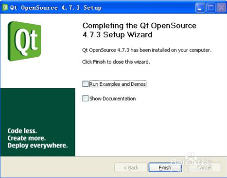227x178 pixels.
Task: Click the Baidu paw watermark logo
Action: pos(191,159)
